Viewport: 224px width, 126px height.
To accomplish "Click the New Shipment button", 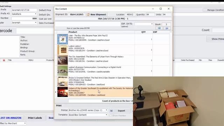I will [97, 15].
